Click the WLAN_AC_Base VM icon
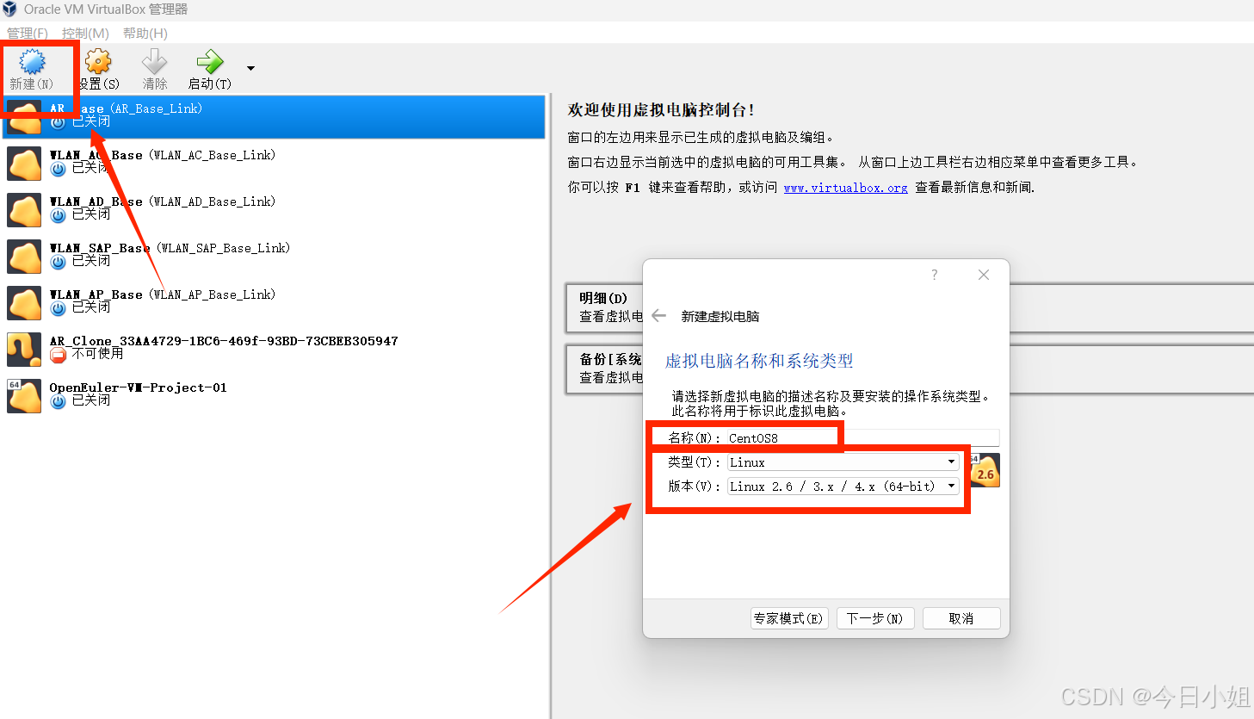The image size is (1254, 719). 24,164
